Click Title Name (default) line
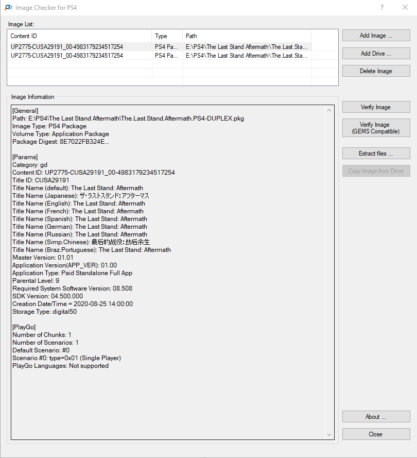 click(x=78, y=188)
